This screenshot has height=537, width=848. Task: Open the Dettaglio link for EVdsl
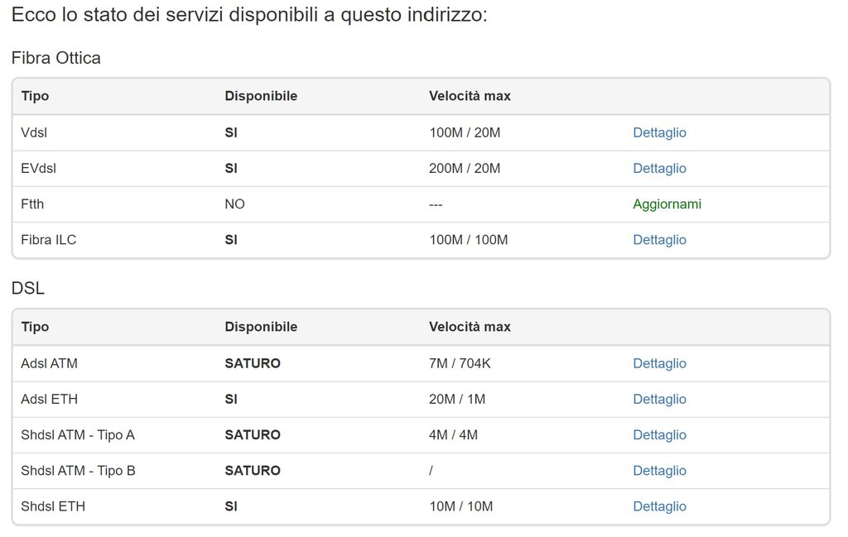659,168
